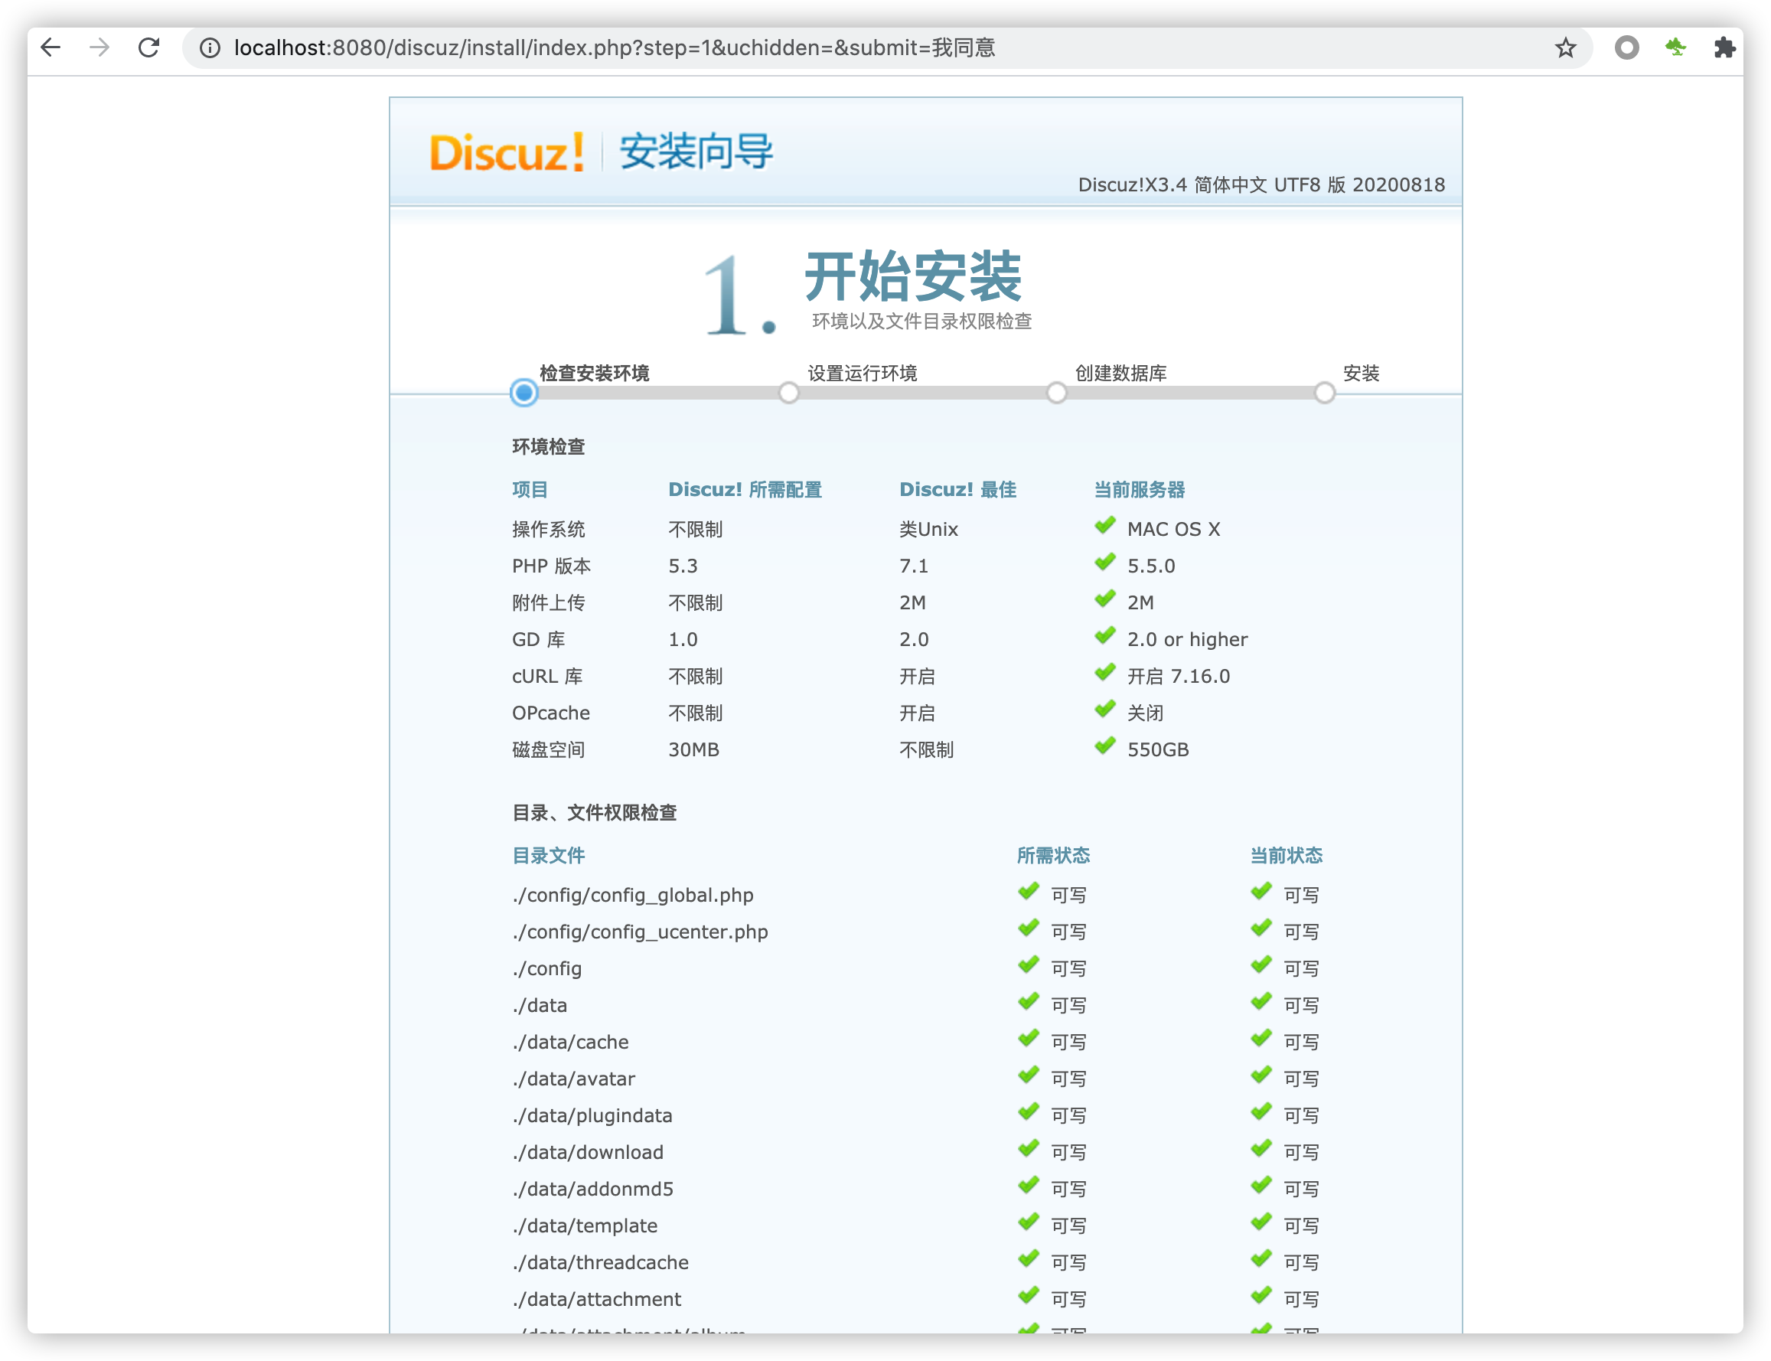The width and height of the screenshot is (1771, 1361).
Task: Select the 设置运行环境 step circle
Action: click(789, 393)
